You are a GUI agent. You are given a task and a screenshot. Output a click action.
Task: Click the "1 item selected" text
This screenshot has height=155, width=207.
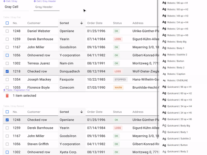tap(24, 96)
